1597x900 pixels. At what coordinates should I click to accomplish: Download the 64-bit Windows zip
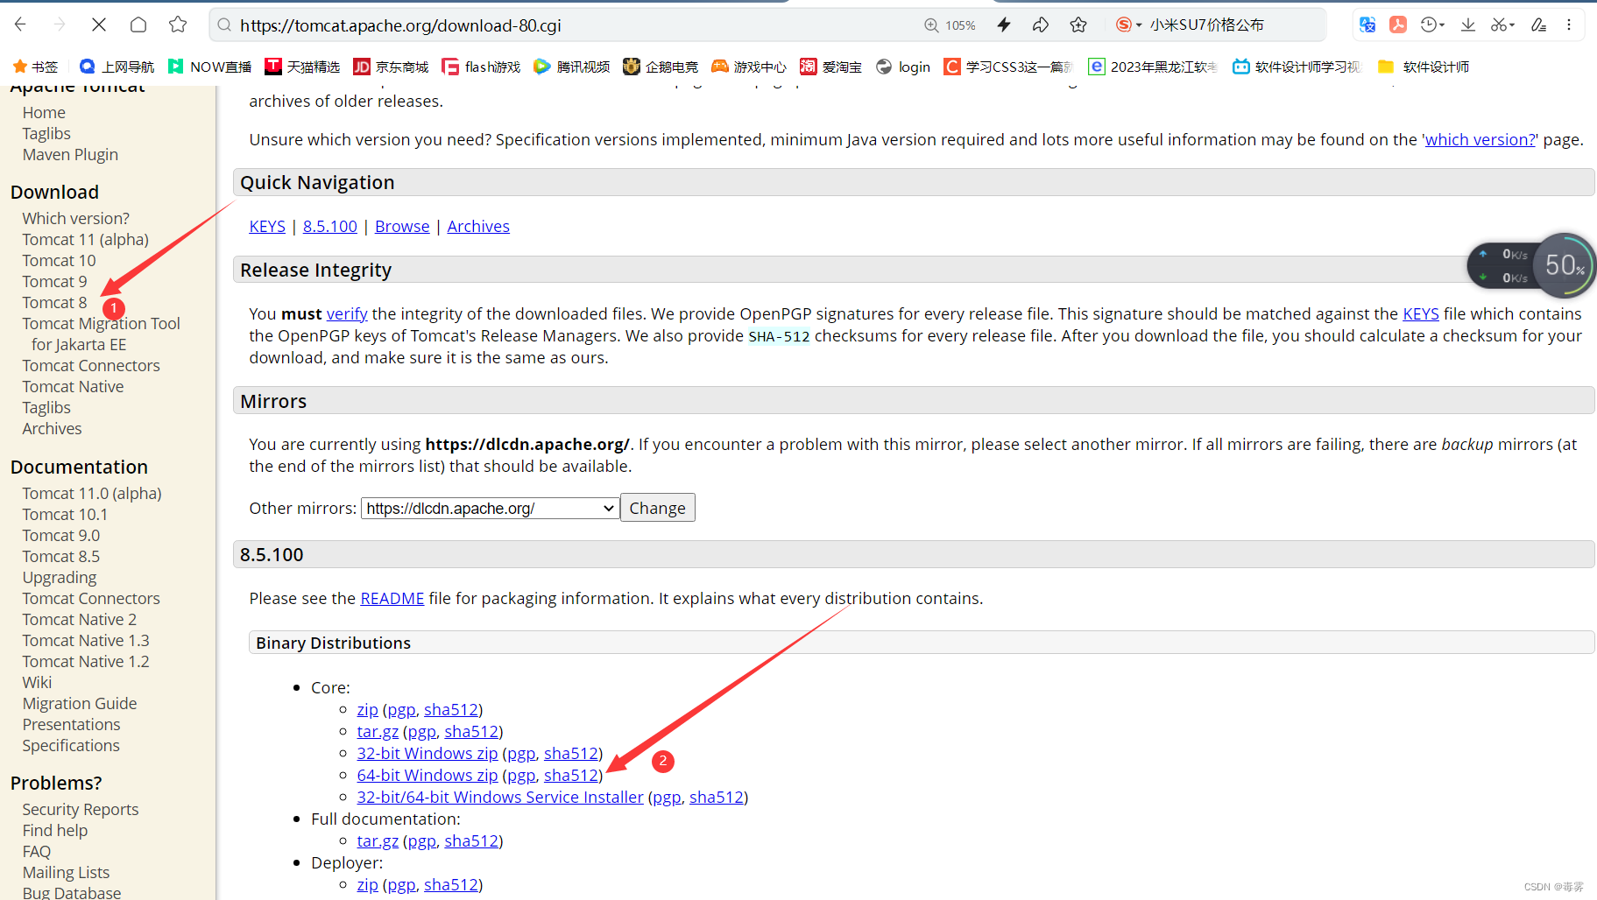click(428, 775)
